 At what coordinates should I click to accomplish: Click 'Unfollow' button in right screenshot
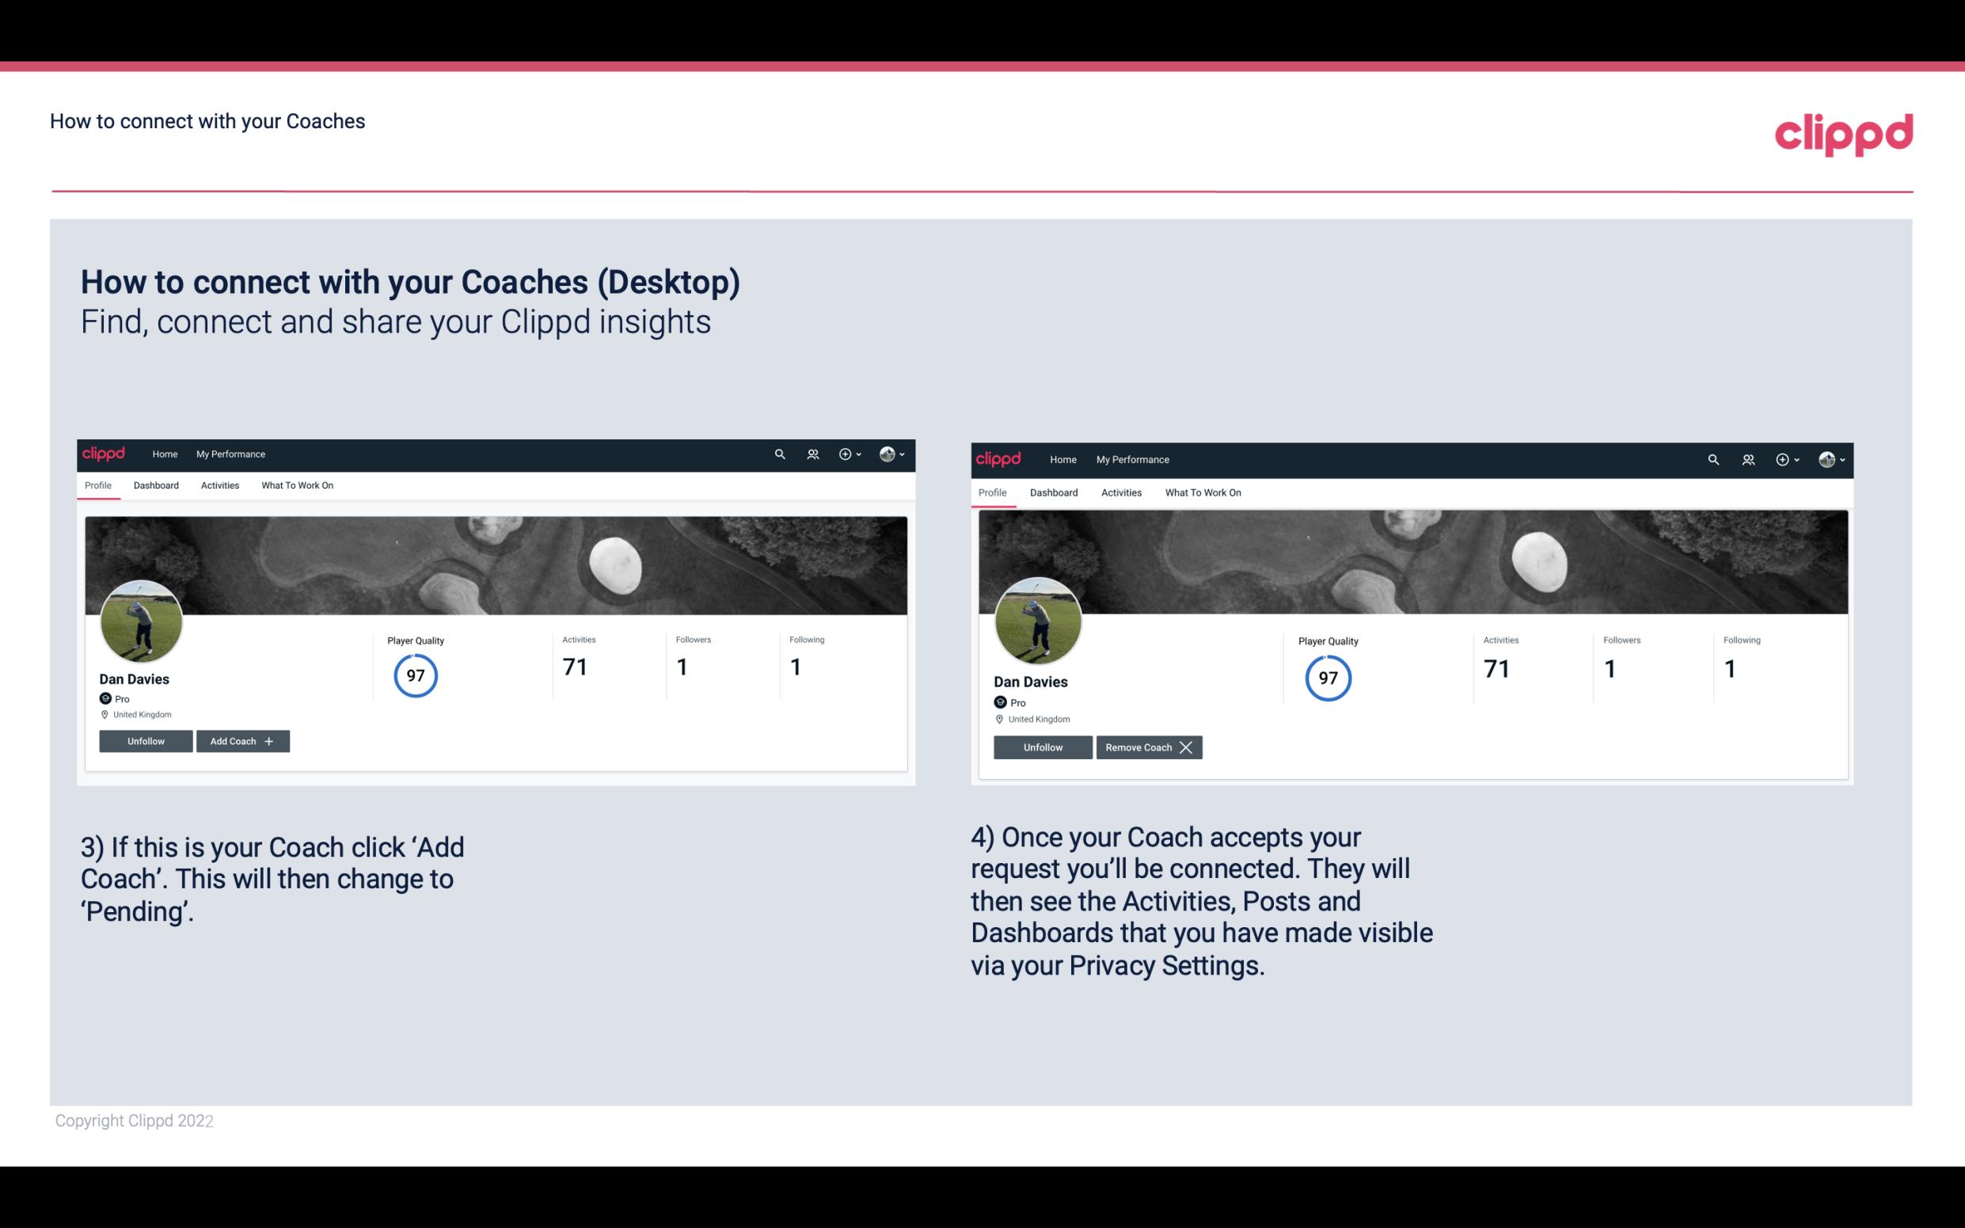tap(1043, 747)
